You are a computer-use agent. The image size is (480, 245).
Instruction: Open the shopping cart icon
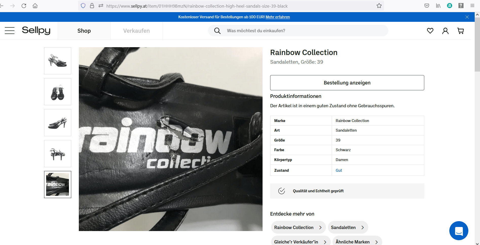point(460,31)
